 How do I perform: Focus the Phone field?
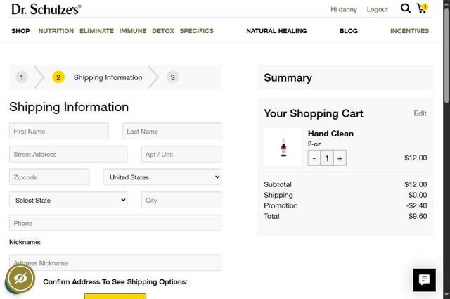click(x=115, y=223)
